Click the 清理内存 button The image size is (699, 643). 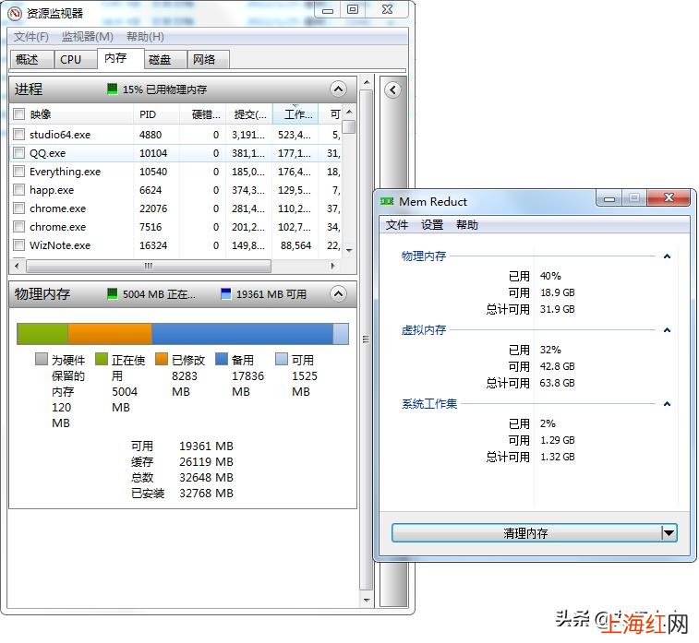point(526,532)
